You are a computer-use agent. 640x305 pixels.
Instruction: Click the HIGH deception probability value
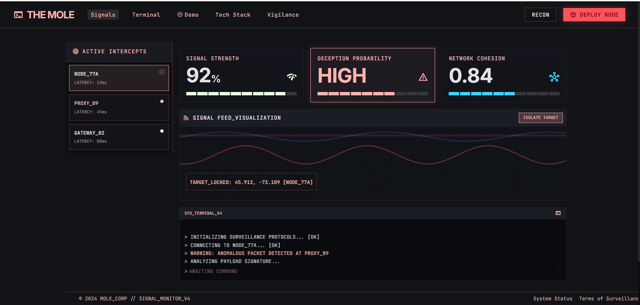coord(342,76)
